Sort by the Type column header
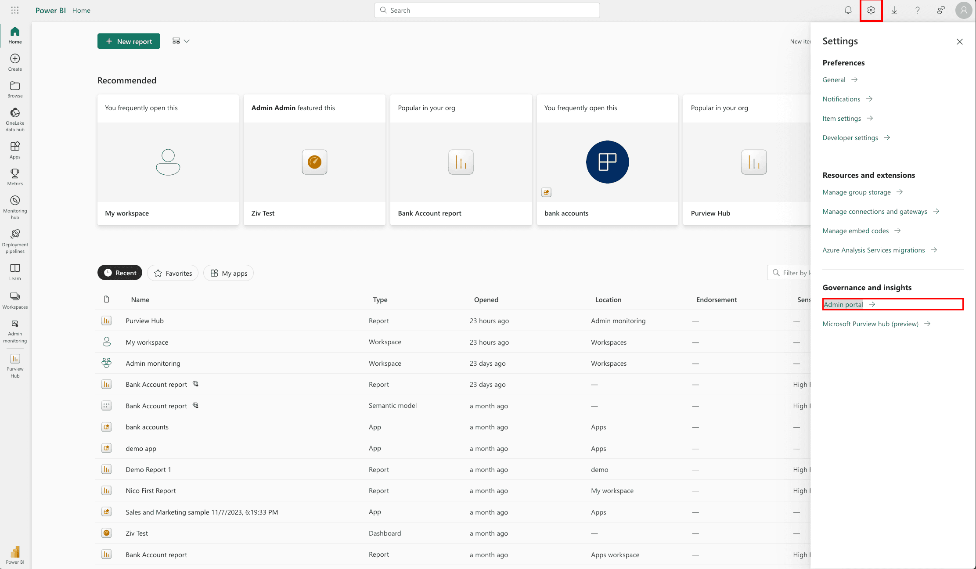Screen dimensions: 976x569 click(380, 299)
